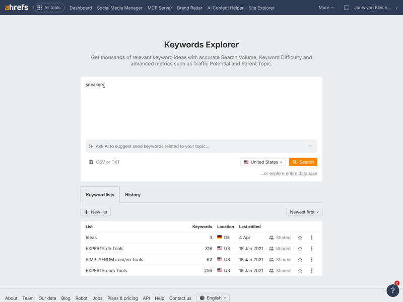Open options menu for EXPERTE.com Tools
Viewport: 403px width, 302px height.
311,271
